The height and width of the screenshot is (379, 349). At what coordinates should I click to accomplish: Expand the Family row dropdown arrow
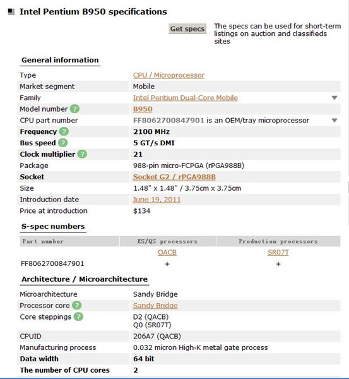click(334, 98)
